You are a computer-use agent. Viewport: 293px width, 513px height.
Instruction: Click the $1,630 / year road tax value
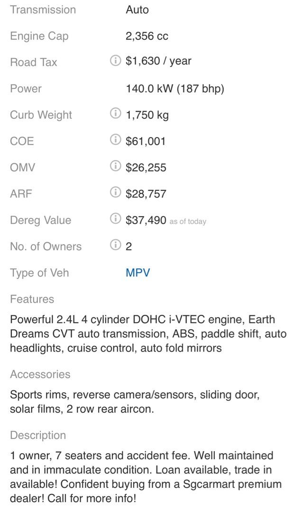click(x=158, y=61)
